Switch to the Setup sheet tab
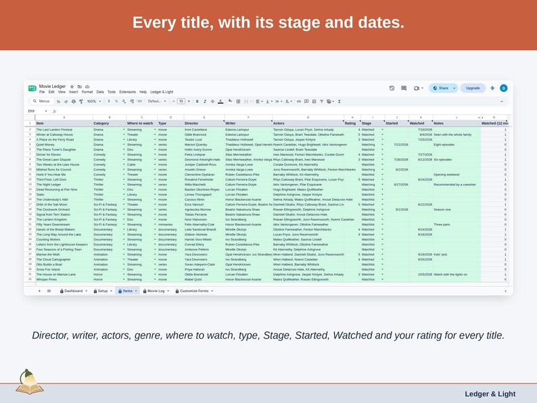The image size is (537, 403). click(102, 291)
